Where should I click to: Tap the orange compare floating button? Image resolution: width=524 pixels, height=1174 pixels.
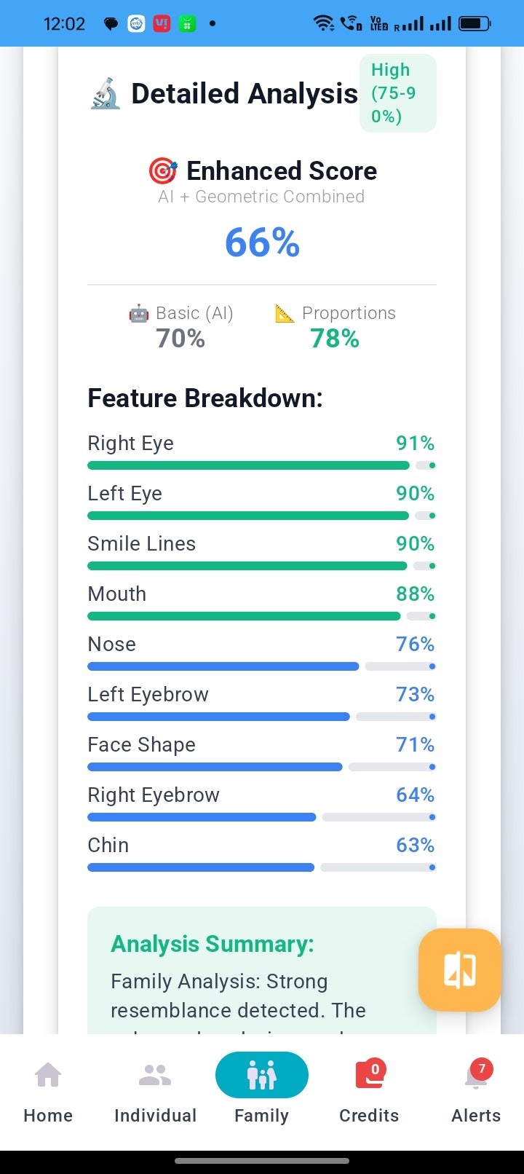click(x=459, y=969)
